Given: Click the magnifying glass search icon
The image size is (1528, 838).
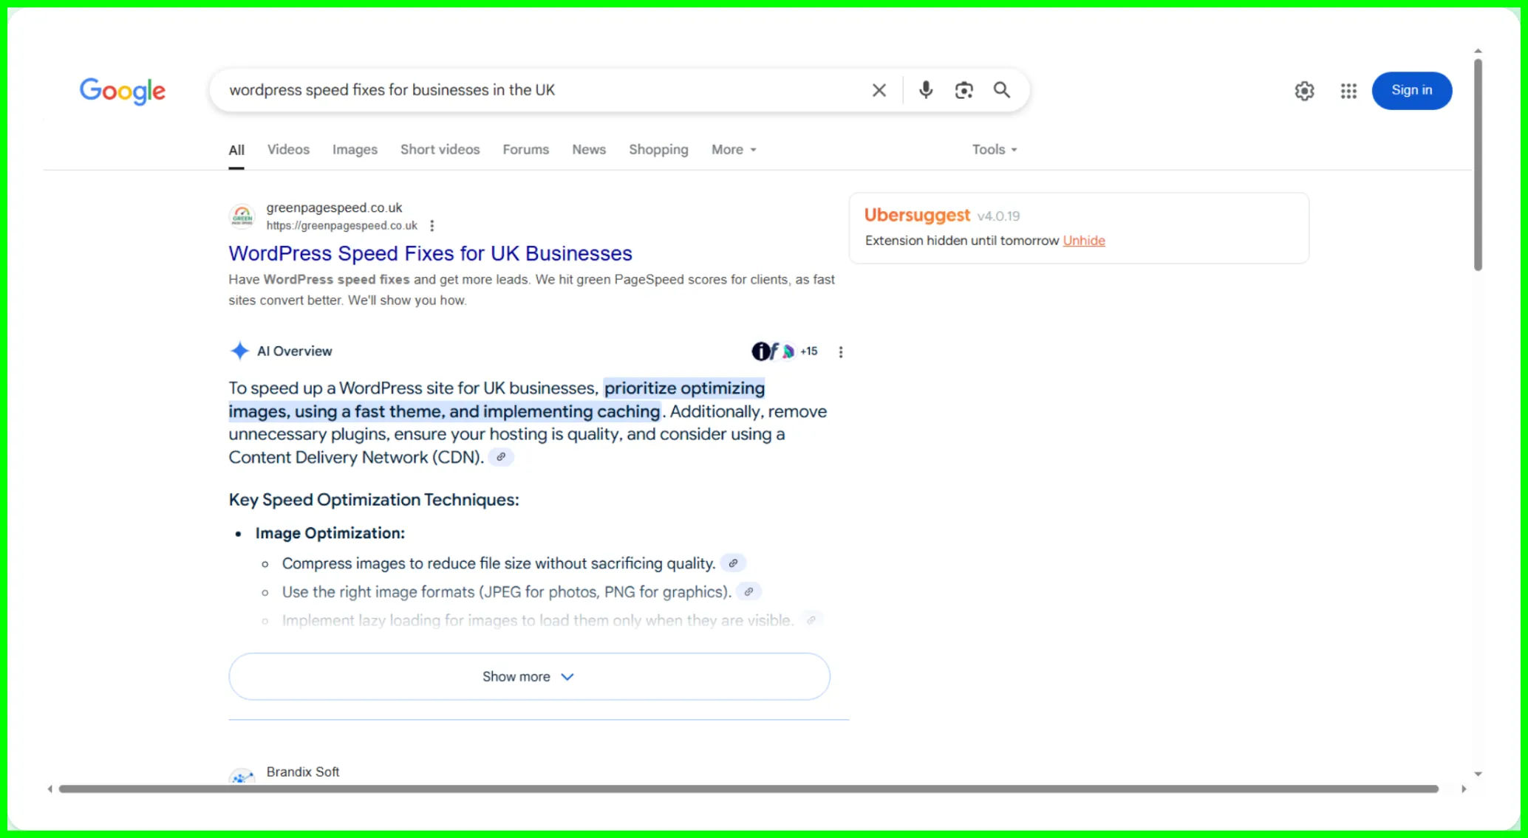Looking at the screenshot, I should (1001, 90).
